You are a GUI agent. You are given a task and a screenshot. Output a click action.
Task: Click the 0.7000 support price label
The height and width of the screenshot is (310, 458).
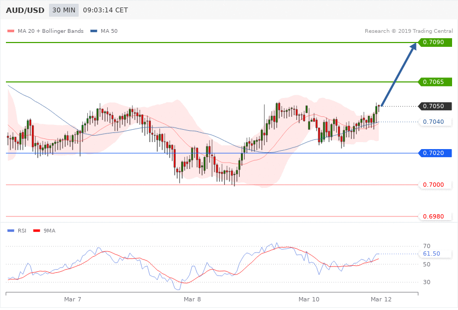click(435, 185)
